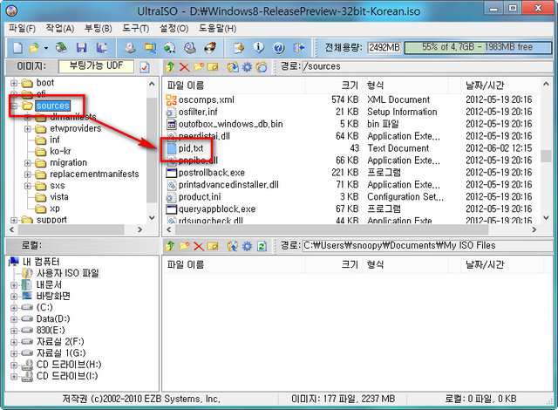
Task: Select the ko-kr folder in tree
Action: (x=60, y=151)
